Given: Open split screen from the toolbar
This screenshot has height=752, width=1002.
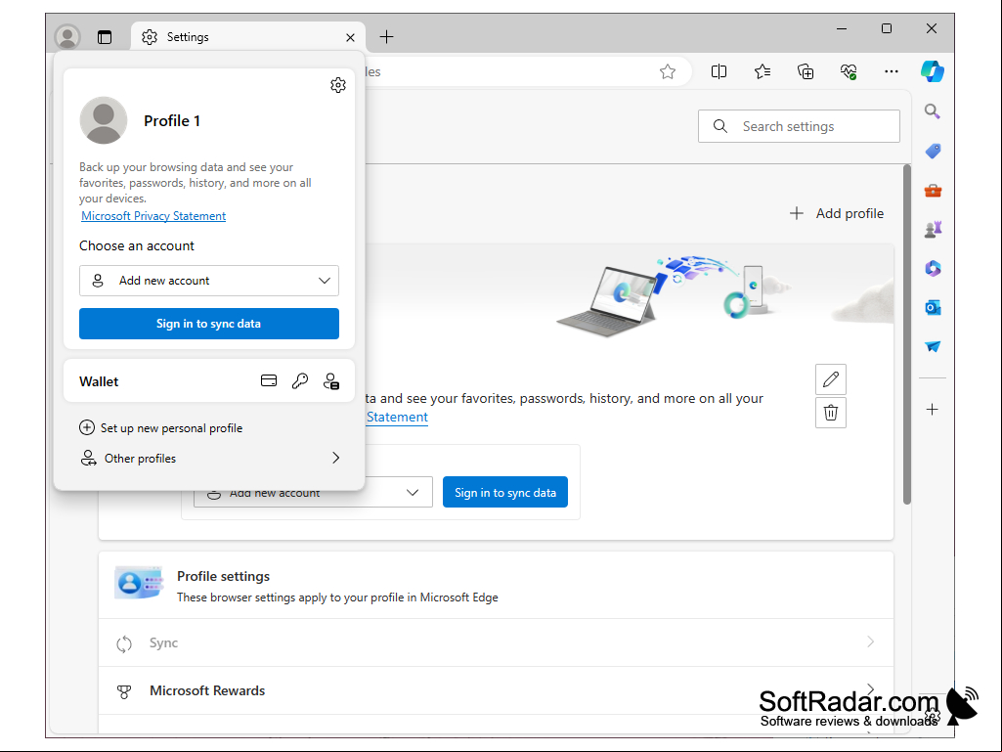Looking at the screenshot, I should pyautogui.click(x=719, y=71).
